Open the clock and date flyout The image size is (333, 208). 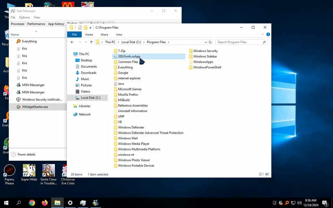point(311,203)
